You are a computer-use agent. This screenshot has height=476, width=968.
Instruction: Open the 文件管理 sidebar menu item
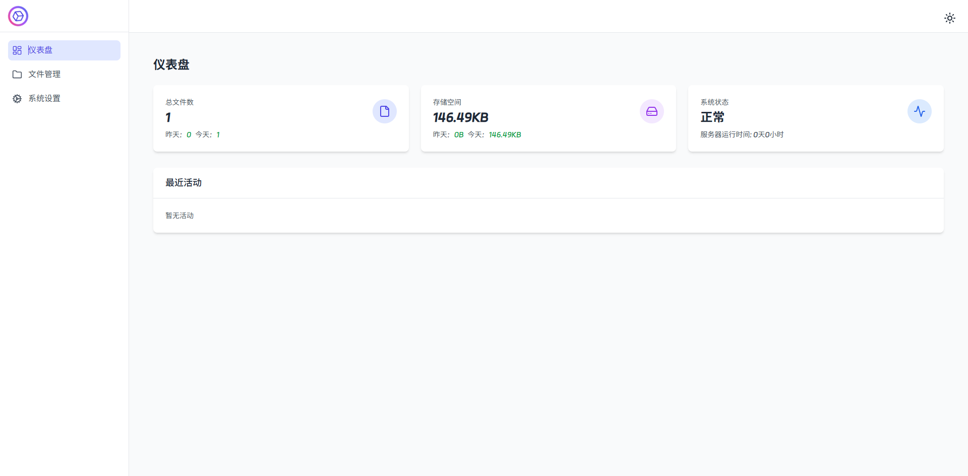tap(64, 75)
